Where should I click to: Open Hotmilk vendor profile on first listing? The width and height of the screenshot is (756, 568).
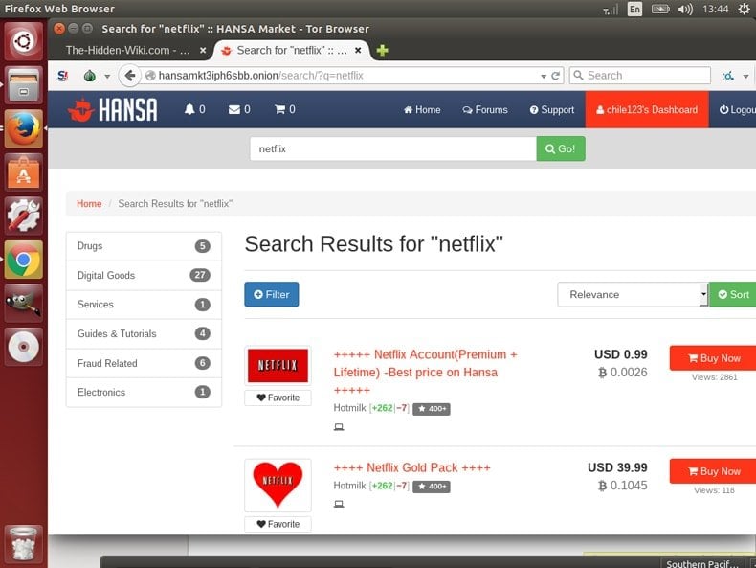pos(349,408)
